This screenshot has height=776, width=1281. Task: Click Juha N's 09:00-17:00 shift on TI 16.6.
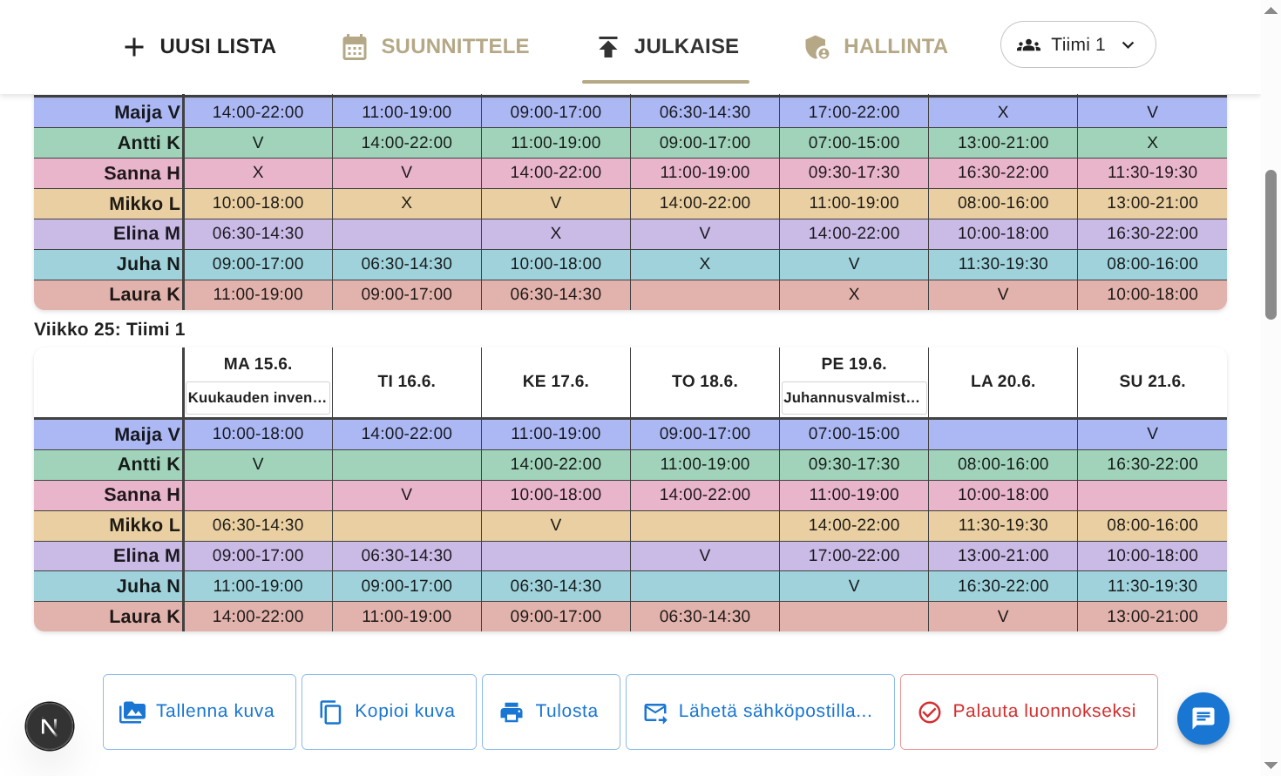click(x=407, y=586)
